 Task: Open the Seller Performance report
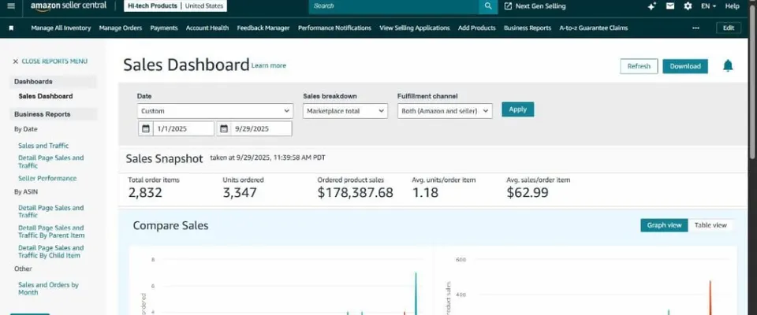tap(47, 179)
